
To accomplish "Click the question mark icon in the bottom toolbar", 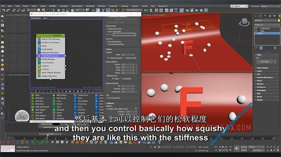I will [x=159, y=142].
